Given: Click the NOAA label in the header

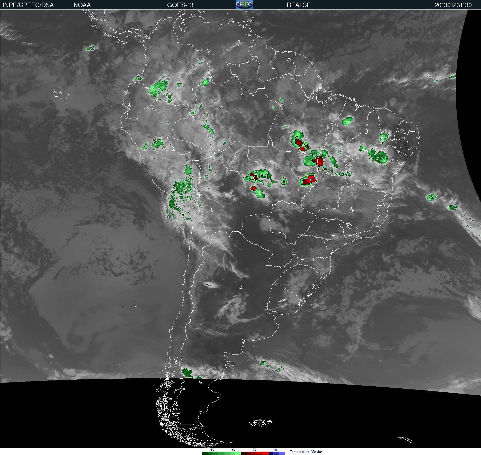Looking at the screenshot, I should point(82,5).
